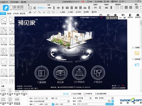Click the orange picture icon on right panel
The image size is (142, 106).
(x=137, y=53)
